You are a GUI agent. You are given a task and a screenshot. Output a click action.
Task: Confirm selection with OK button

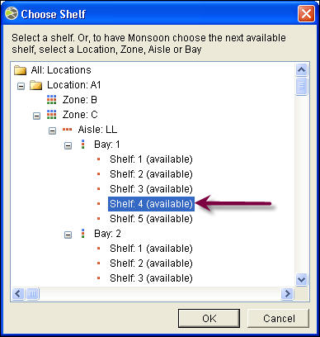pos(209,319)
